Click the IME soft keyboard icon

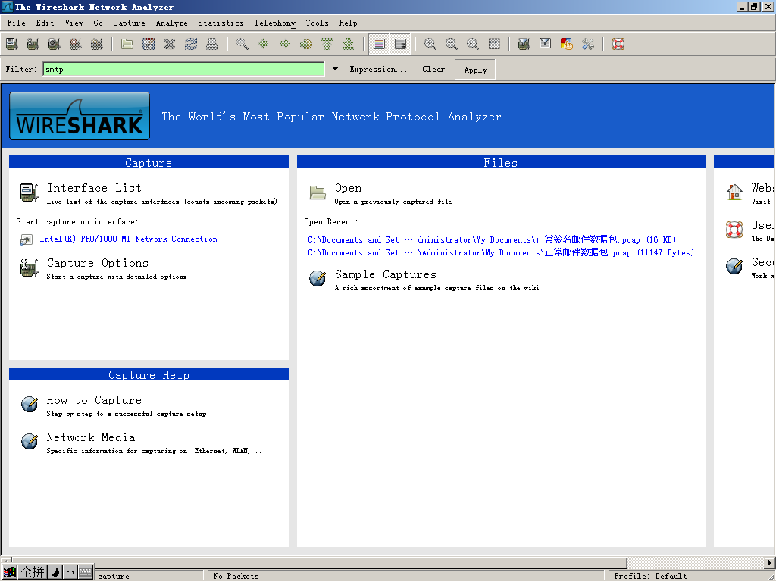(86, 573)
